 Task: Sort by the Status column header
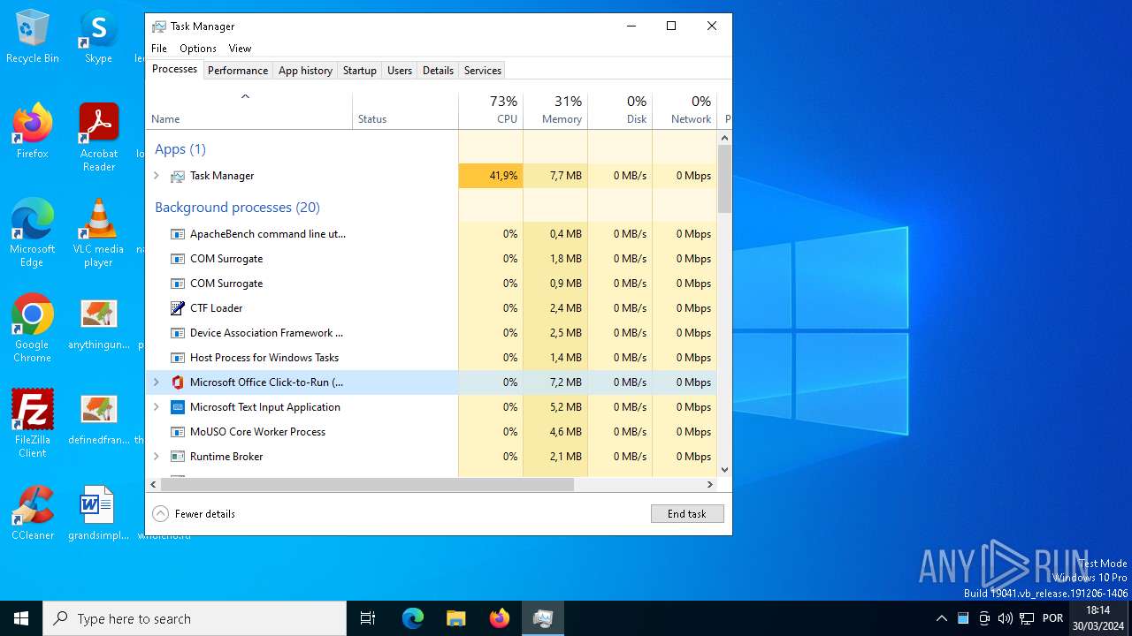405,110
